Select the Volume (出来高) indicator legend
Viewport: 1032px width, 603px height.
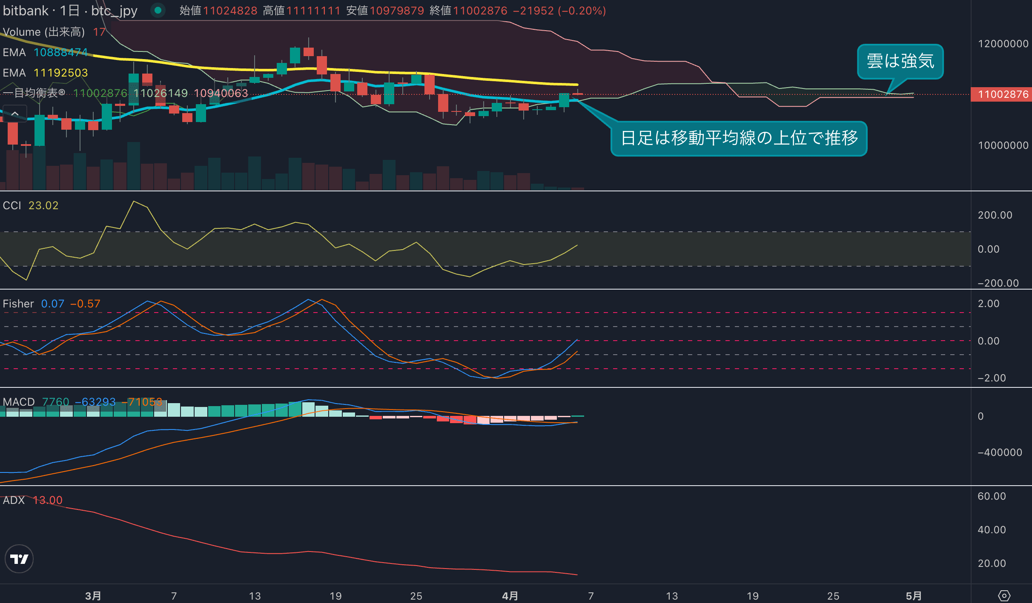(44, 32)
